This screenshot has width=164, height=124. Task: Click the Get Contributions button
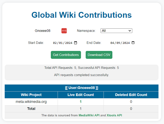pyautogui.click(x=66, y=55)
